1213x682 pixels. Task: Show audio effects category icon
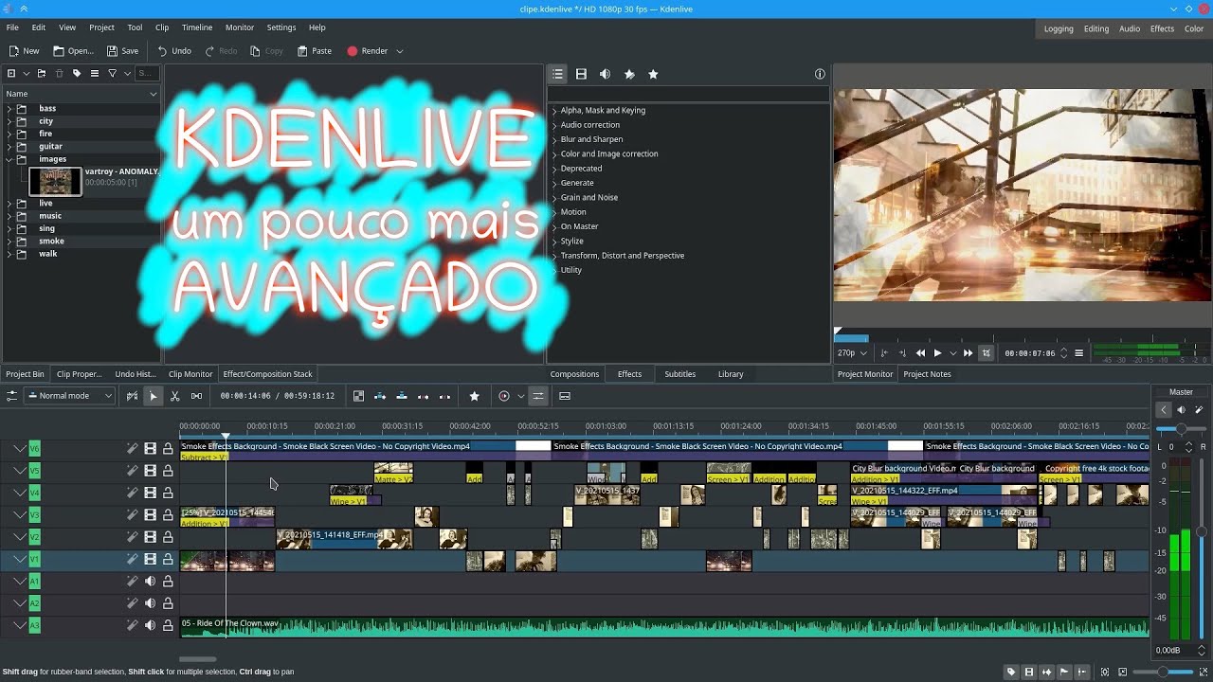click(x=605, y=74)
